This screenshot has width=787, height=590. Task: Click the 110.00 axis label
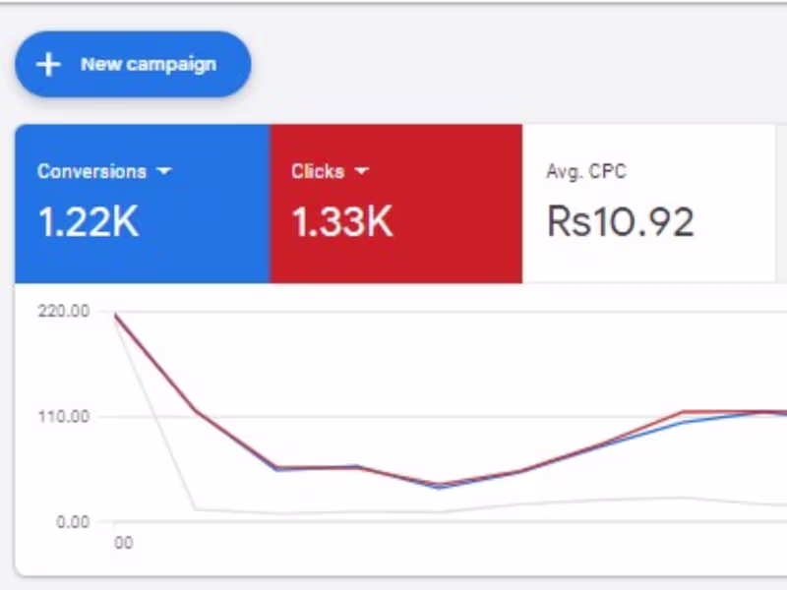pyautogui.click(x=64, y=416)
